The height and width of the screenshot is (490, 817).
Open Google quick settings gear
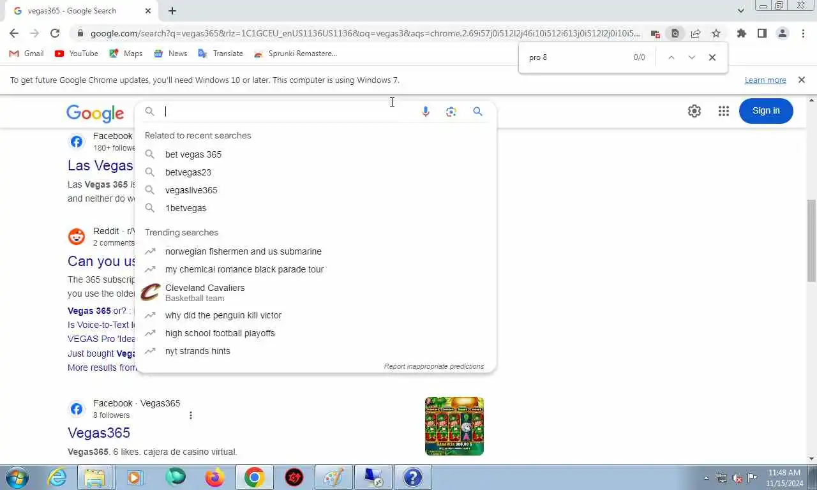[x=694, y=111]
